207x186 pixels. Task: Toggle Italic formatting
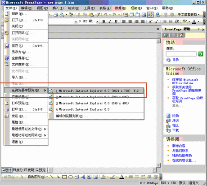coord(110,22)
